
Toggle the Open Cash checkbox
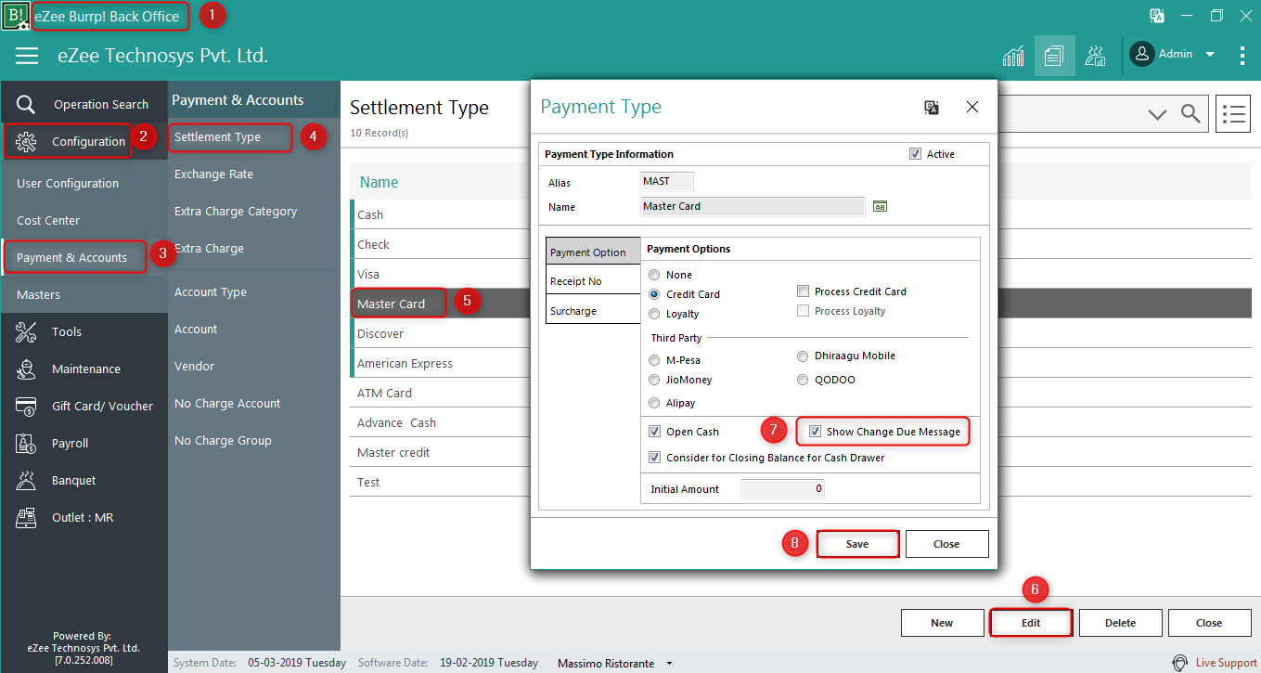tap(655, 432)
